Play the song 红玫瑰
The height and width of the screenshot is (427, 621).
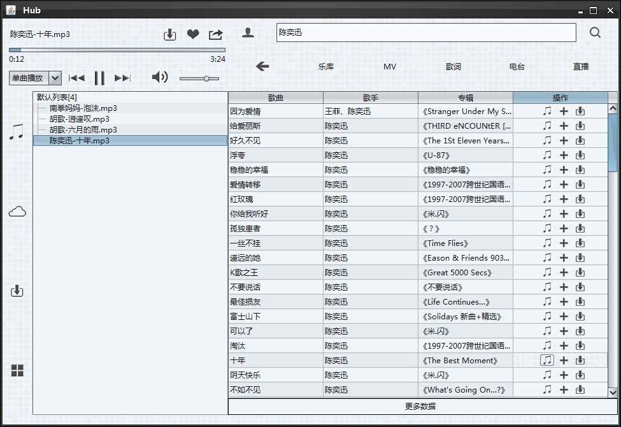(547, 199)
